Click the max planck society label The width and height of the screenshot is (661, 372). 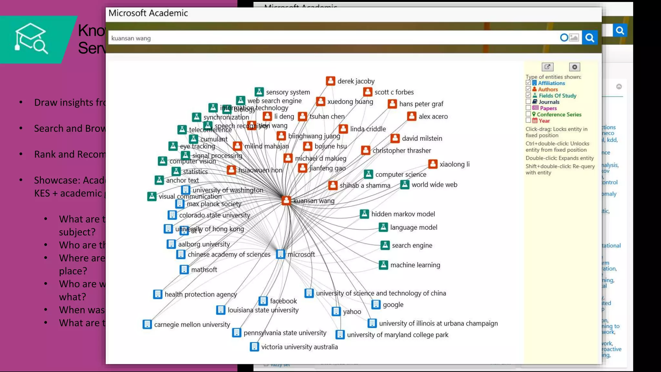pyautogui.click(x=214, y=204)
